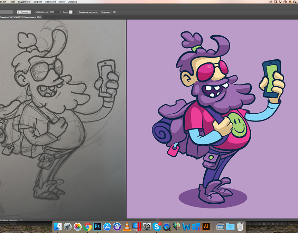Click the status bar arrow expander

coord(22,220)
